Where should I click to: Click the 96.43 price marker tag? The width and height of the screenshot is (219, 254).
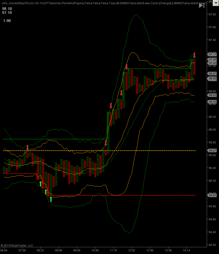coord(212,102)
